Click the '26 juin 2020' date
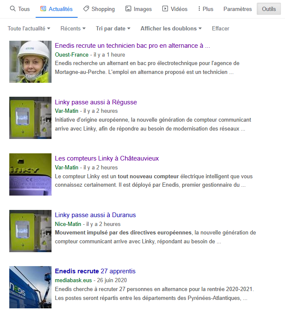The height and width of the screenshot is (313, 285). (x=112, y=280)
